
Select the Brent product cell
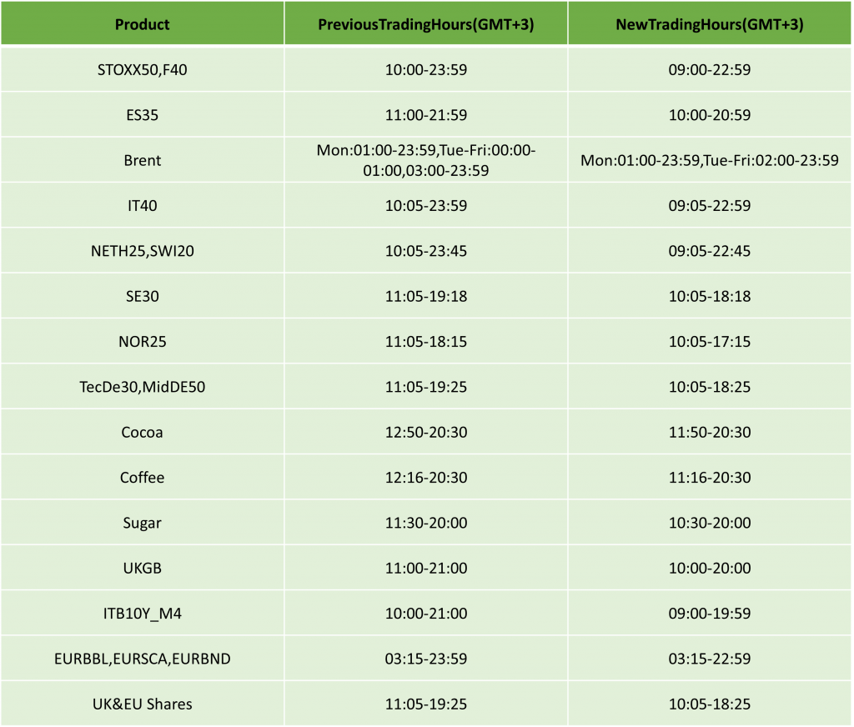(x=142, y=160)
